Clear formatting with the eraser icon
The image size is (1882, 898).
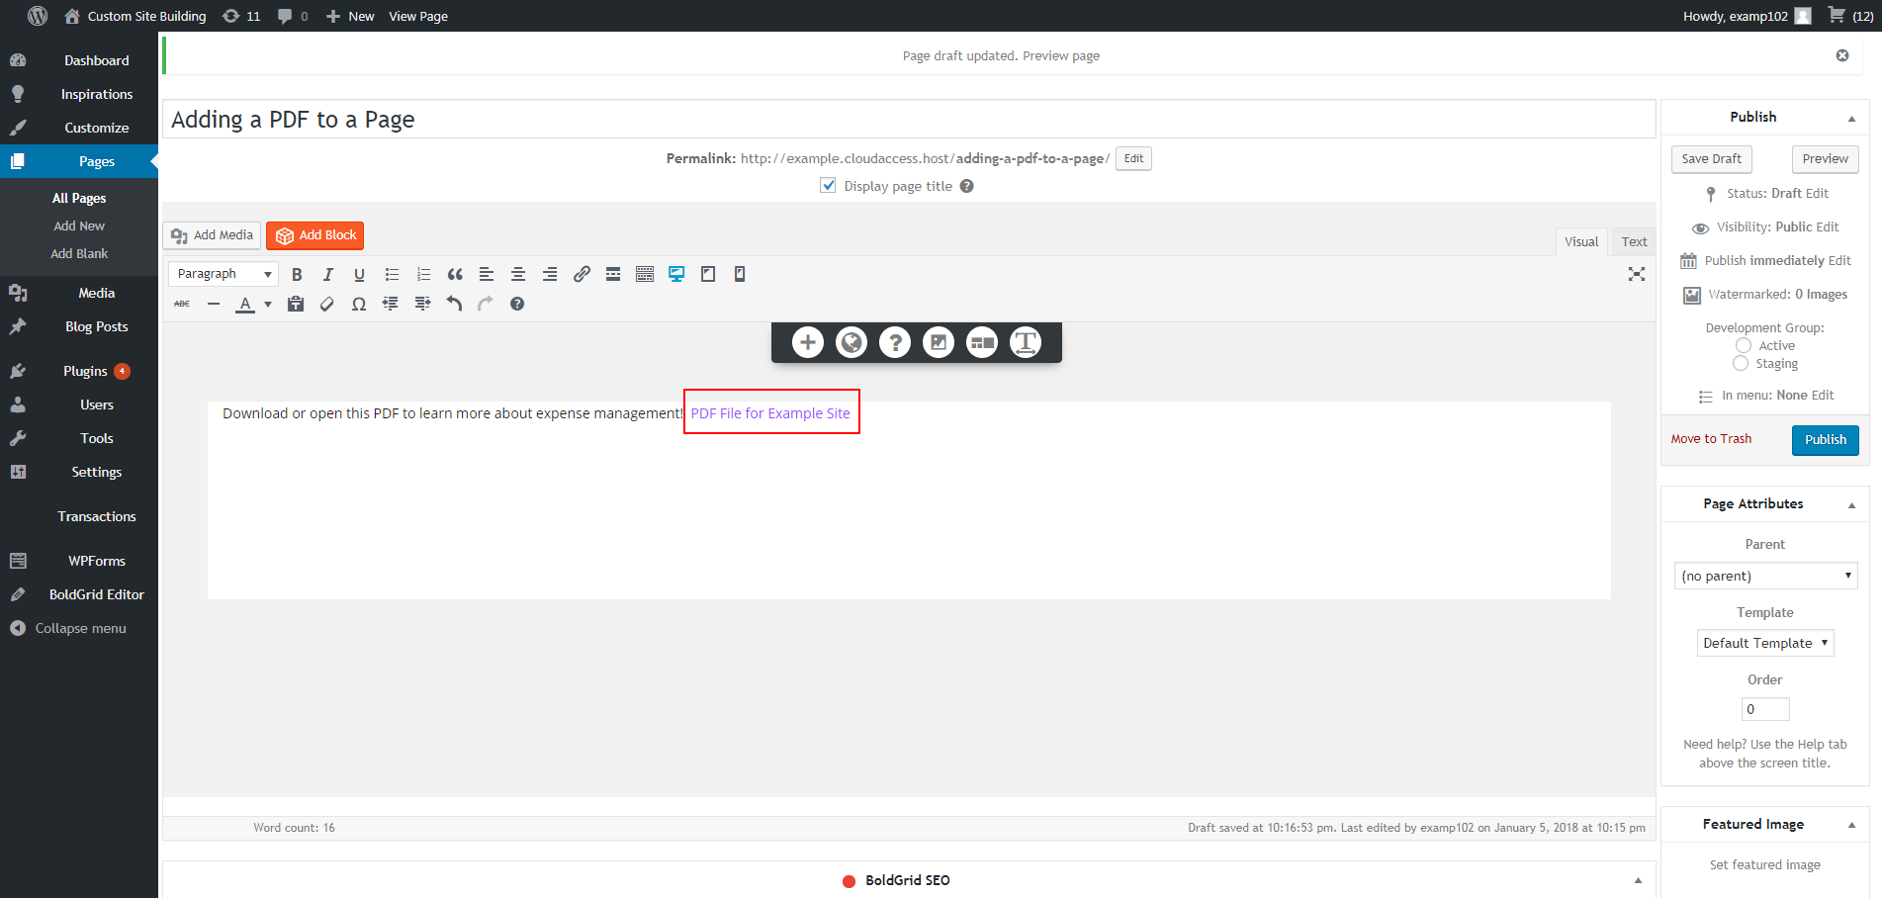click(327, 304)
